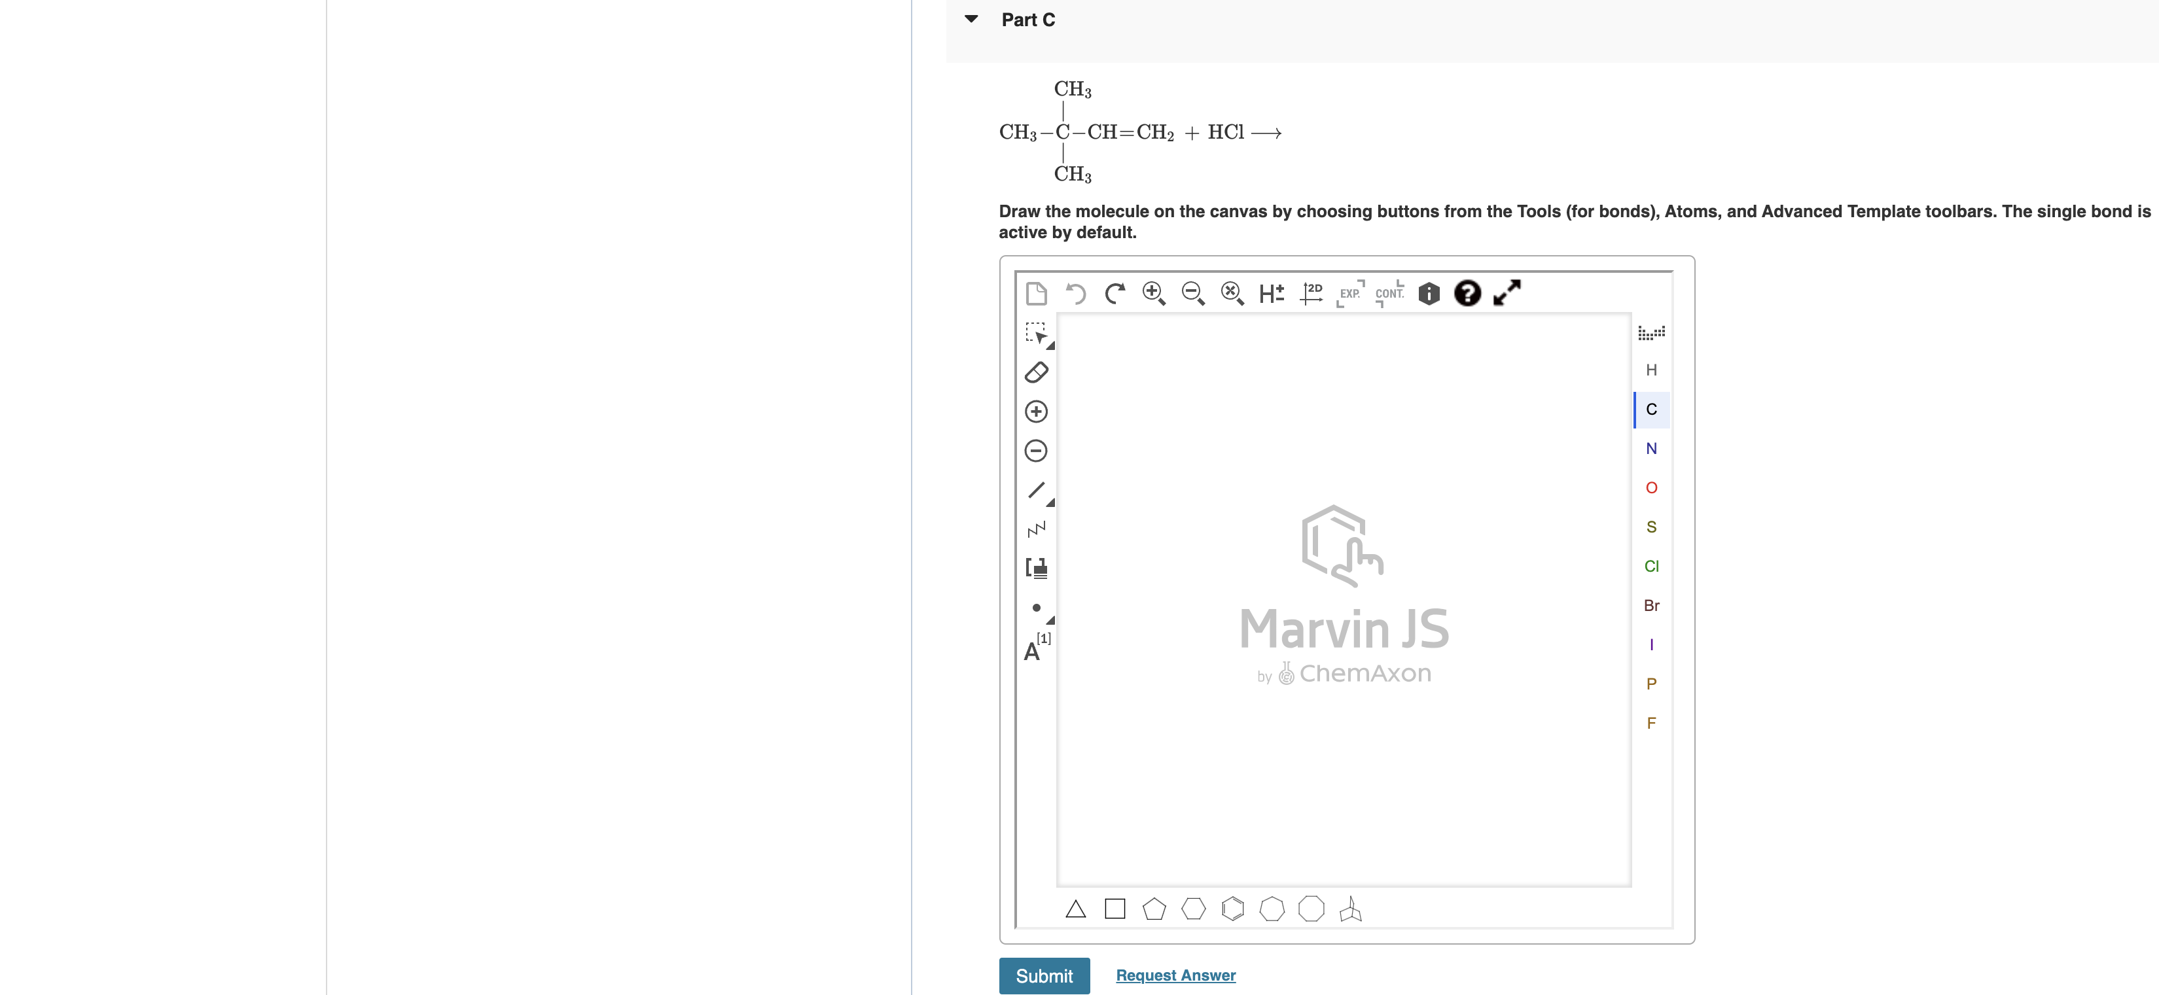Zoom in on the canvas
This screenshot has width=2159, height=995.
coord(1153,294)
